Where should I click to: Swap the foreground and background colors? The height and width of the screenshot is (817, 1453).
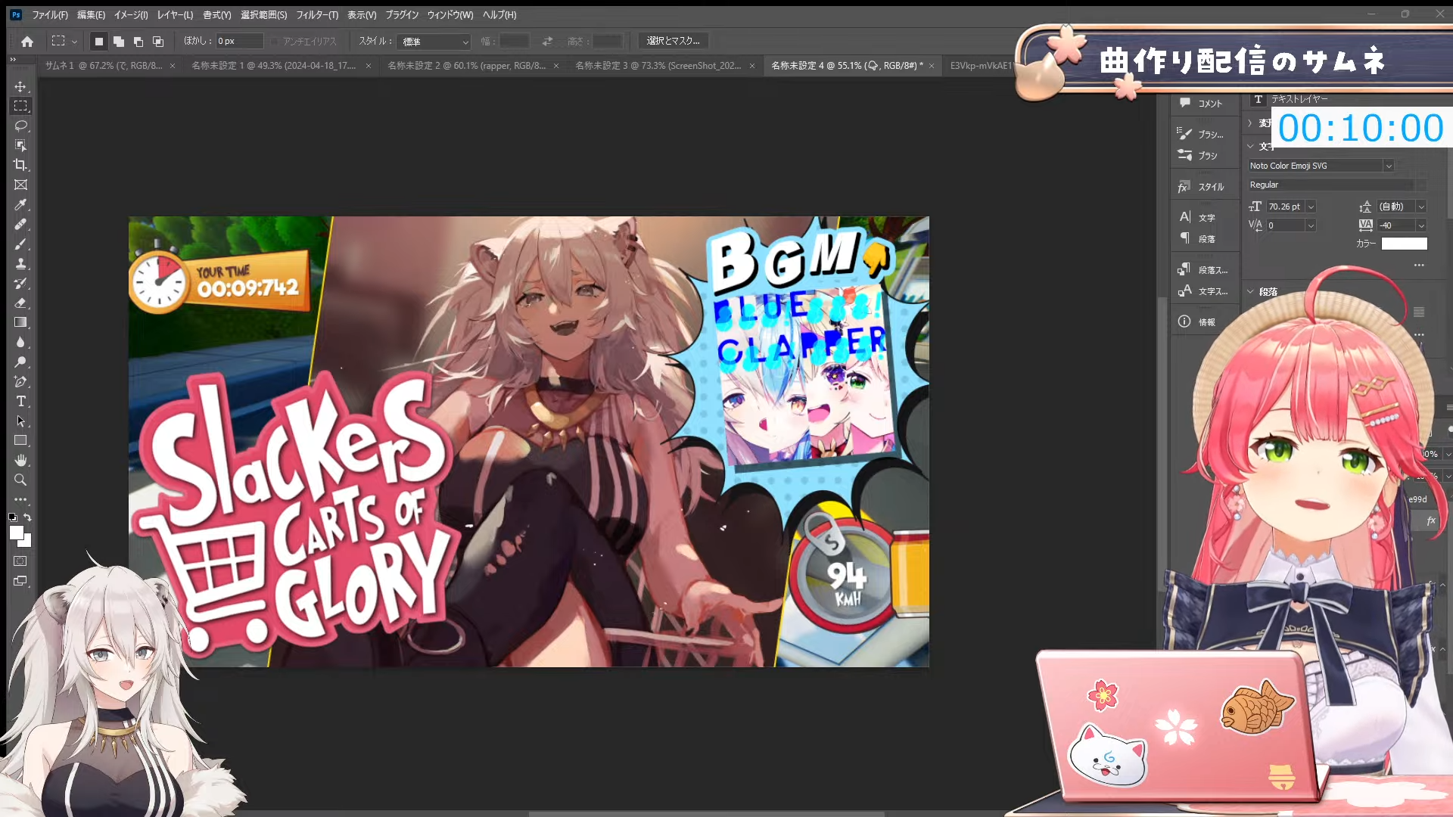point(27,517)
